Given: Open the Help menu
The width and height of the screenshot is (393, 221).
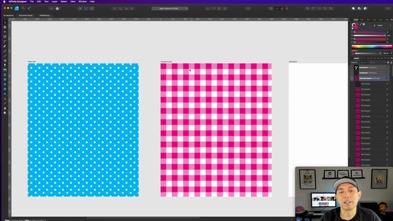Looking at the screenshot, I should point(92,1).
